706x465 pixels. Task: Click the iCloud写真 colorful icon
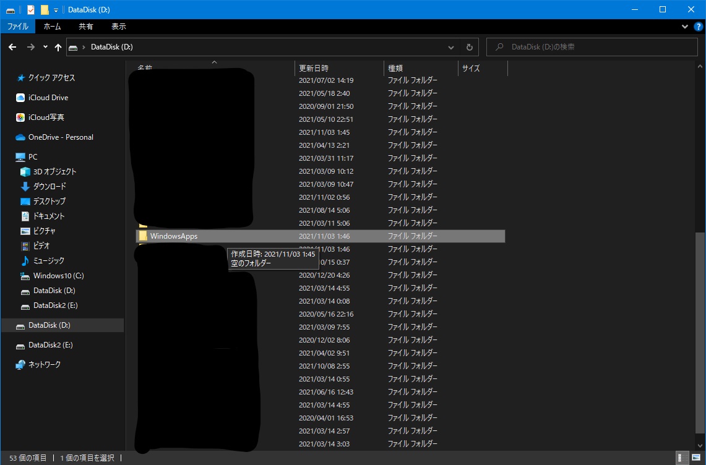click(20, 117)
